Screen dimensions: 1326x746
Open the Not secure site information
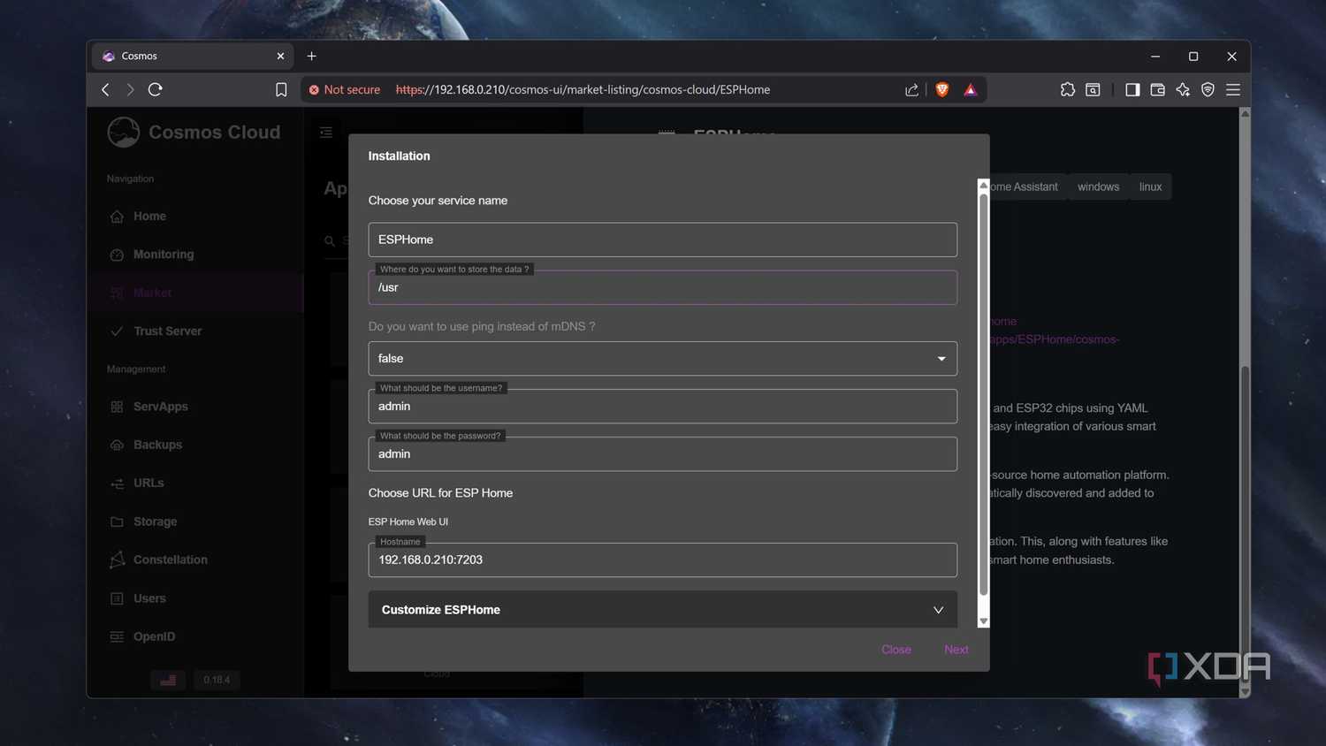344,89
